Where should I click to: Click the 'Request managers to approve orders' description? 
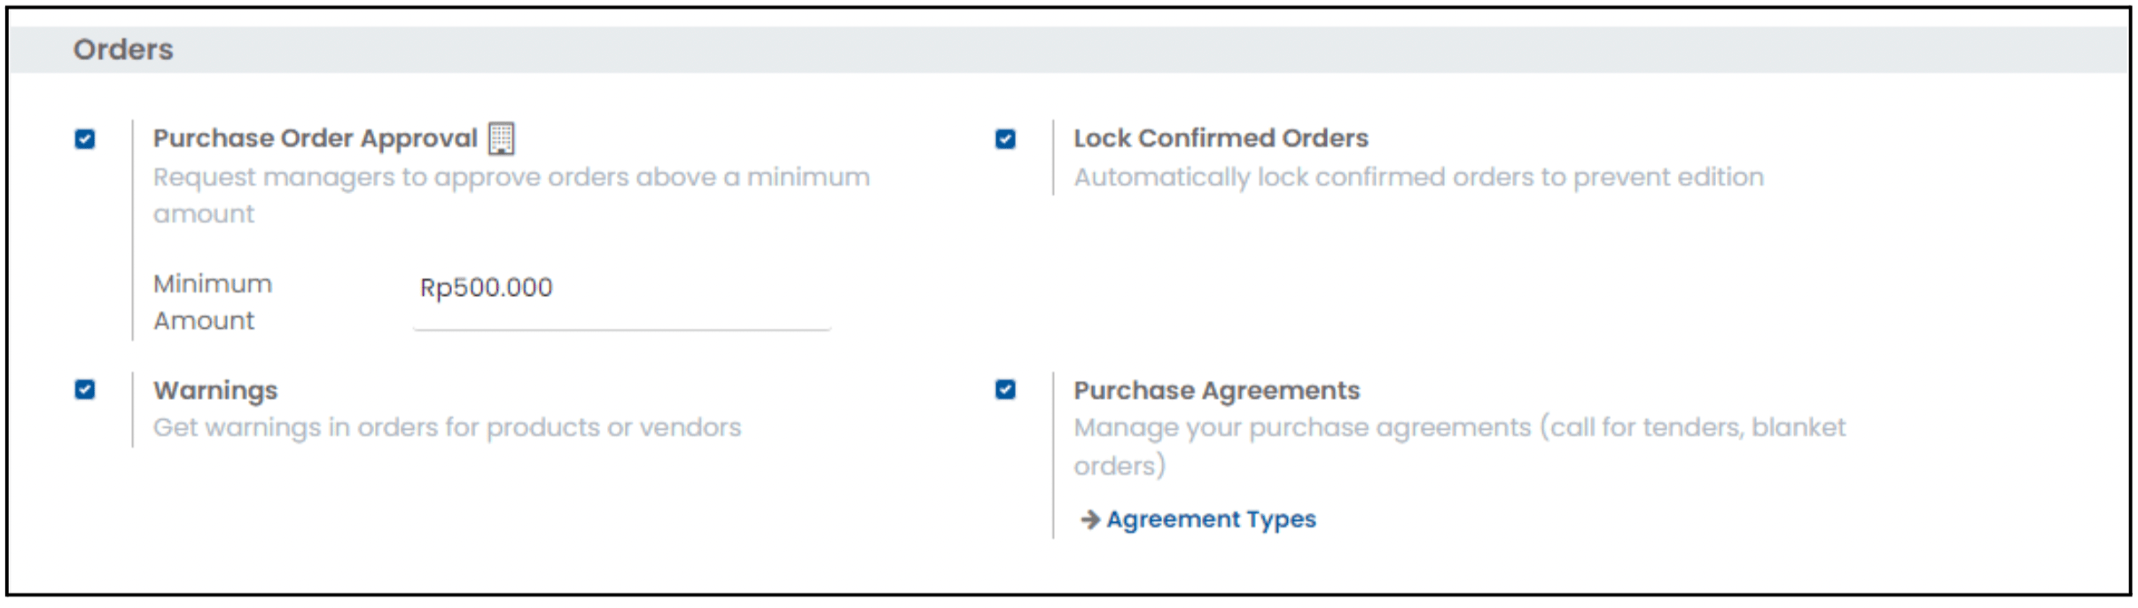[511, 195]
